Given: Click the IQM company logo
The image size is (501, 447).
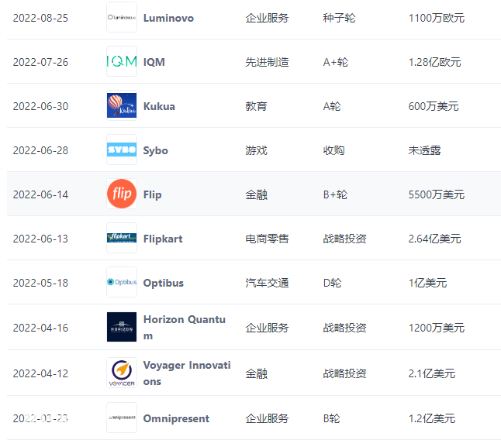Looking at the screenshot, I should (122, 61).
